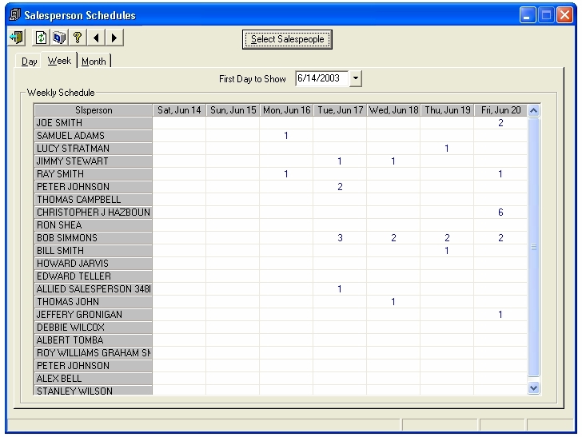Select the JOE SMITH row header

click(94, 123)
